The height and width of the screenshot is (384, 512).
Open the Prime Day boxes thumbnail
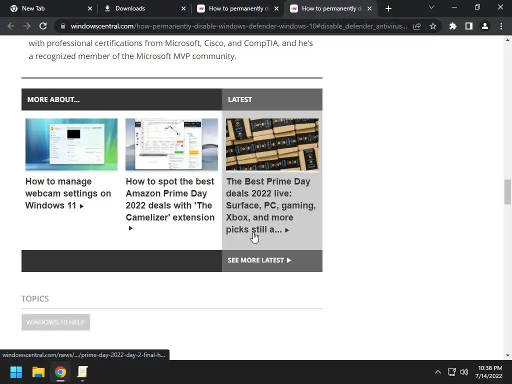click(272, 144)
